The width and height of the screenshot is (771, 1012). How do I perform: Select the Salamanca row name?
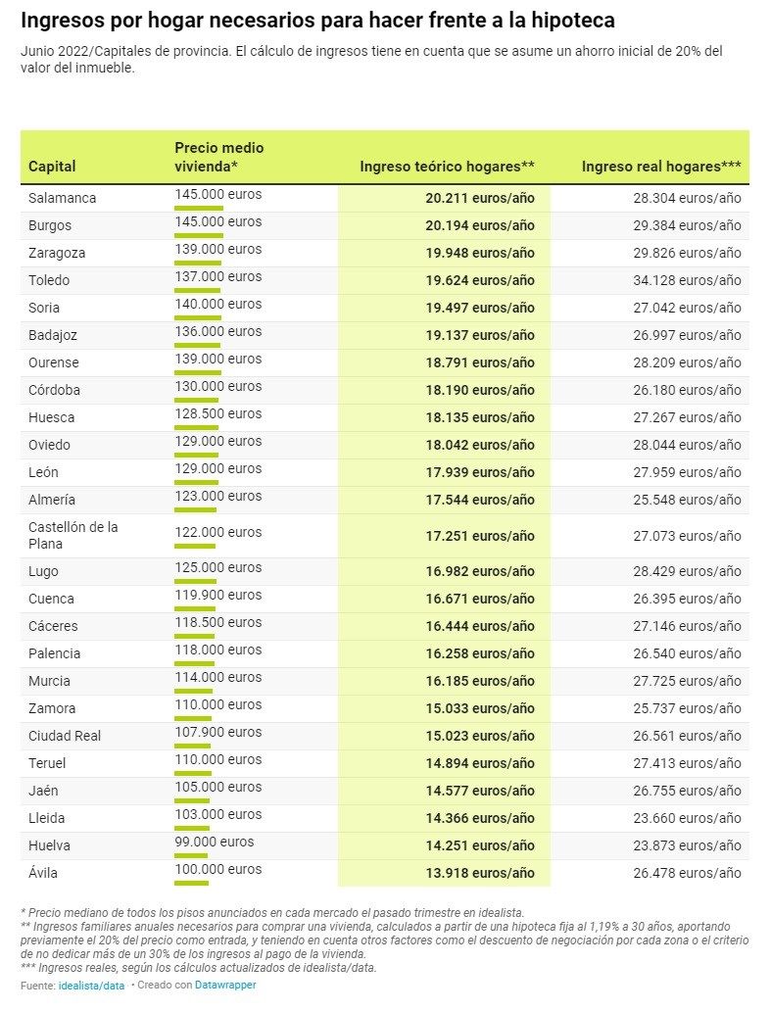click(x=63, y=198)
